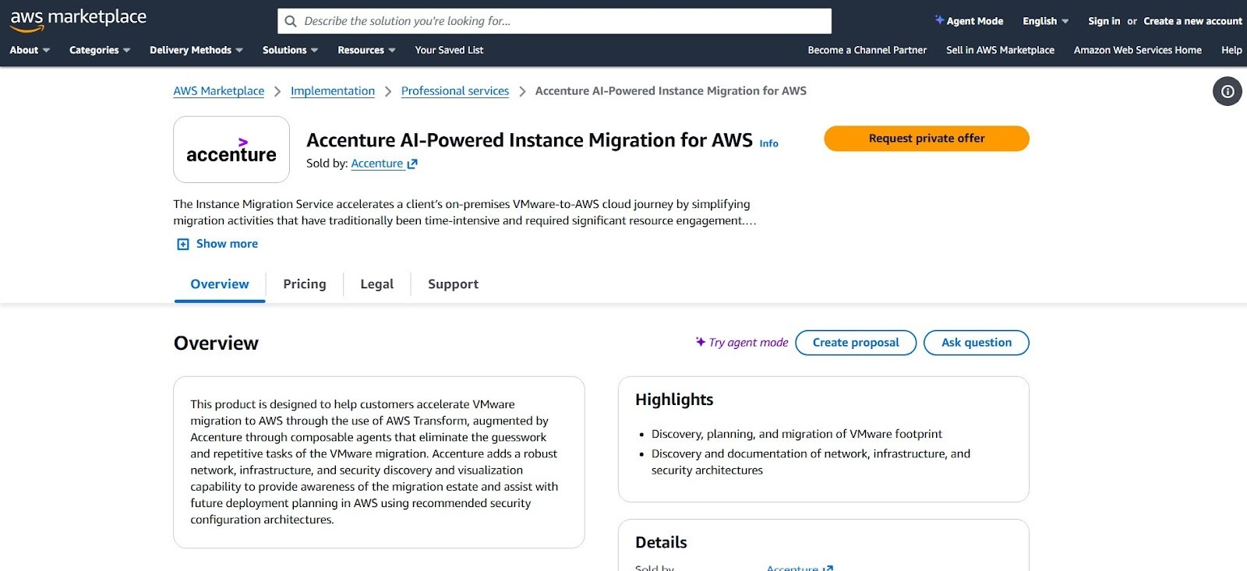Change language via the English dropdown
Screen dimensions: 1247x571
[x=1045, y=21]
